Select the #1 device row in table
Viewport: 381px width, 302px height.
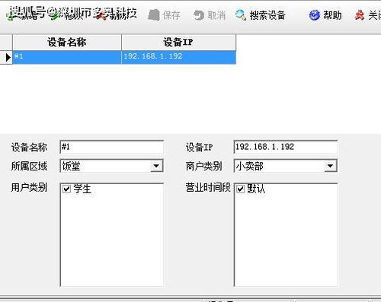pyautogui.click(x=124, y=57)
